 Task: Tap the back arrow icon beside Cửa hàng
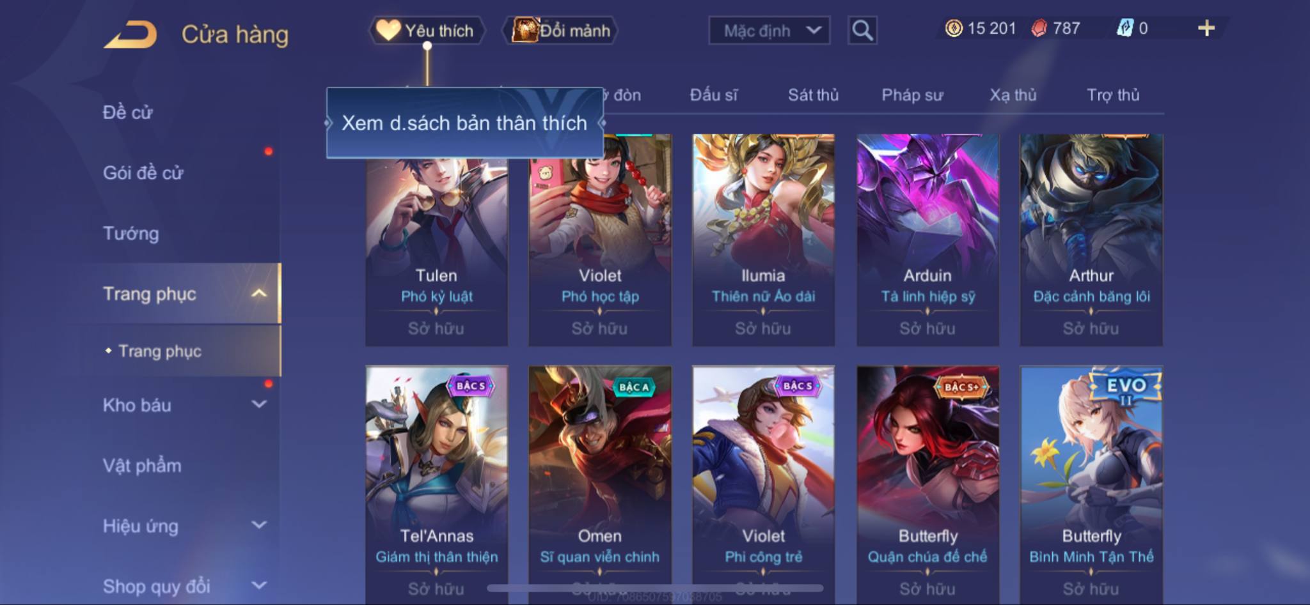pyautogui.click(x=131, y=34)
